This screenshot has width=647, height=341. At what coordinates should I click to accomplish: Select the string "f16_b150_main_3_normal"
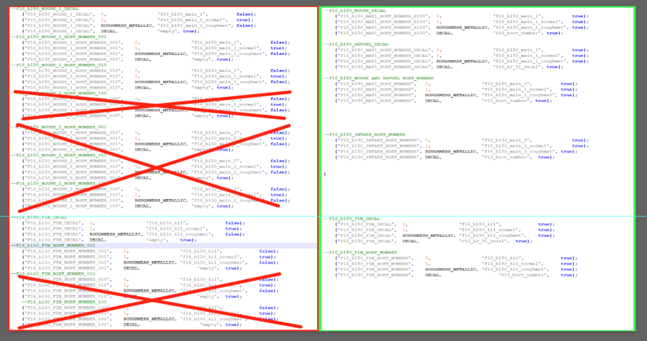(x=516, y=146)
